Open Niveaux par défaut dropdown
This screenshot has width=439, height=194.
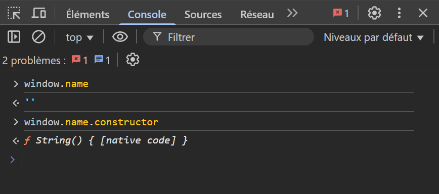click(x=374, y=37)
